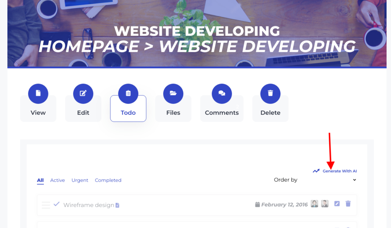Click the Order by dropdown arrow

coord(354,180)
